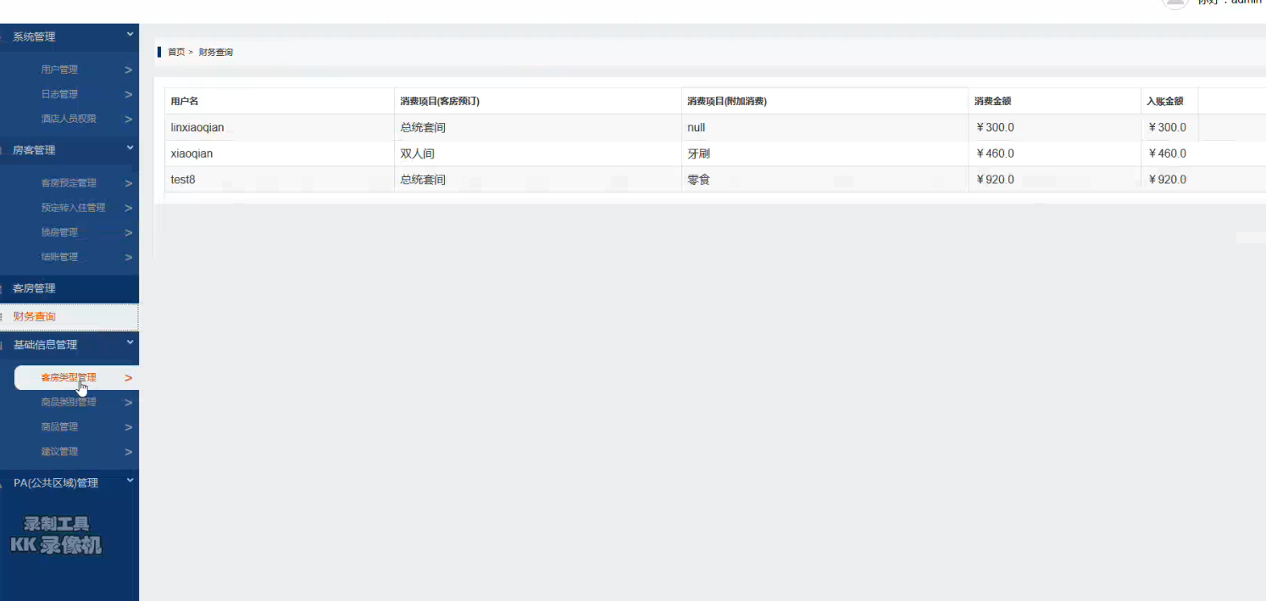Click the 消费金额 column header
The width and height of the screenshot is (1266, 601).
click(x=992, y=102)
